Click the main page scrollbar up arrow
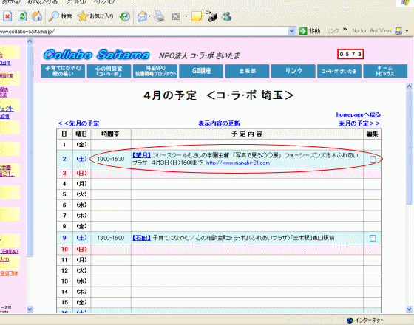The image size is (414, 325). click(x=409, y=86)
